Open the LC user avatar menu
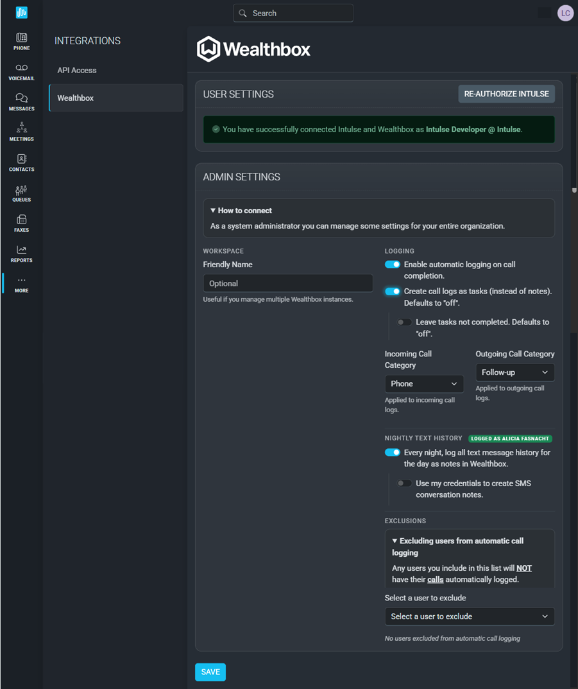 565,13
